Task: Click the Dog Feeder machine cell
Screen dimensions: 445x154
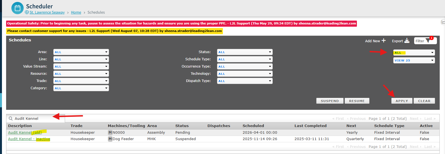Action: pyautogui.click(x=123, y=139)
